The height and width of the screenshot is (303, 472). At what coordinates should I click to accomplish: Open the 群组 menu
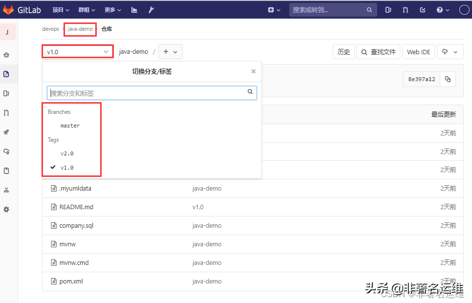86,9
